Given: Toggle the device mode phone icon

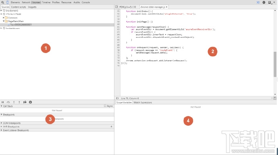Looking at the screenshot, I should [x=7, y=2].
